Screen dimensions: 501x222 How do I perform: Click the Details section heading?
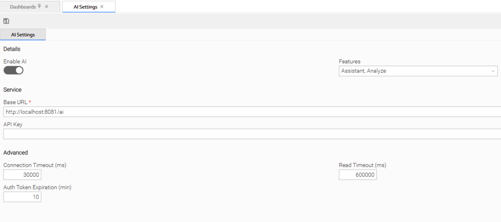coord(12,49)
